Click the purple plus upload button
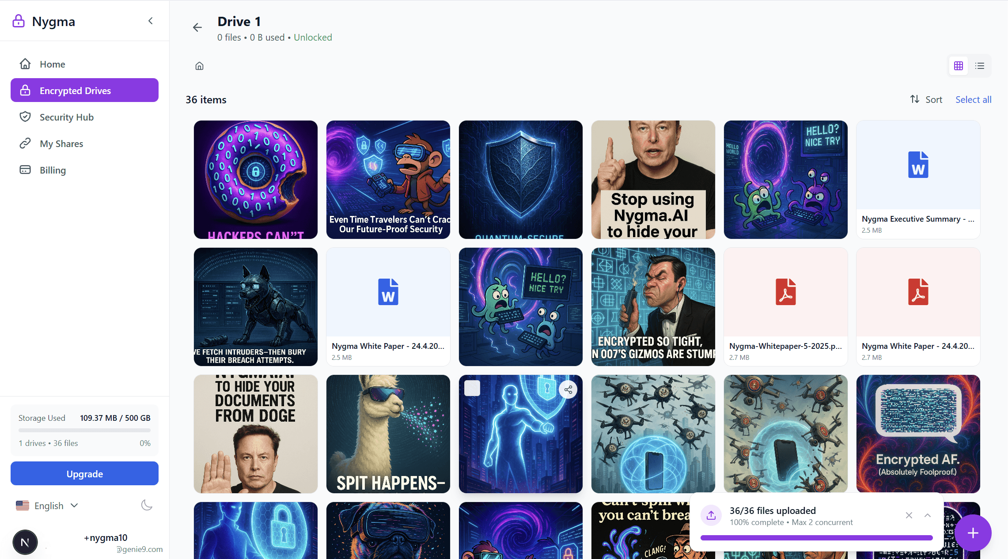This screenshot has width=1008, height=559. coord(973,533)
